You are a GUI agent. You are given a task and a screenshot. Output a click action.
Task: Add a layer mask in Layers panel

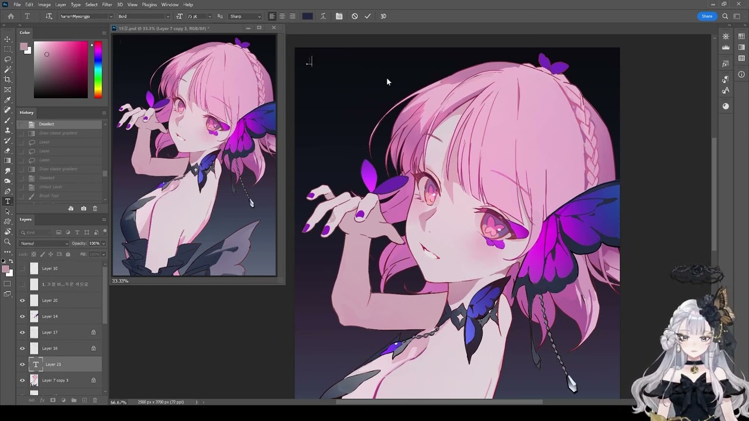[53, 401]
